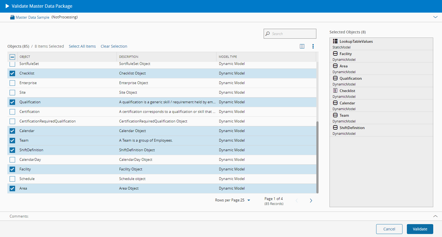Open the column chooser icon
Image resolution: width=442 pixels, height=237 pixels.
click(x=302, y=46)
